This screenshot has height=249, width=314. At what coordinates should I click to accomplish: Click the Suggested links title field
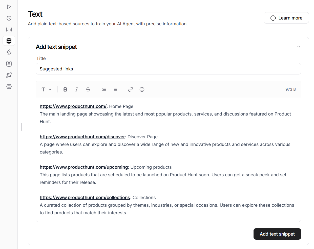[x=169, y=69]
